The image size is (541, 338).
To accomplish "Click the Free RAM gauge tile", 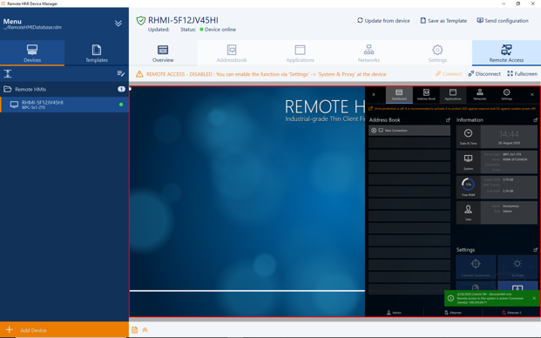I will [x=468, y=187].
